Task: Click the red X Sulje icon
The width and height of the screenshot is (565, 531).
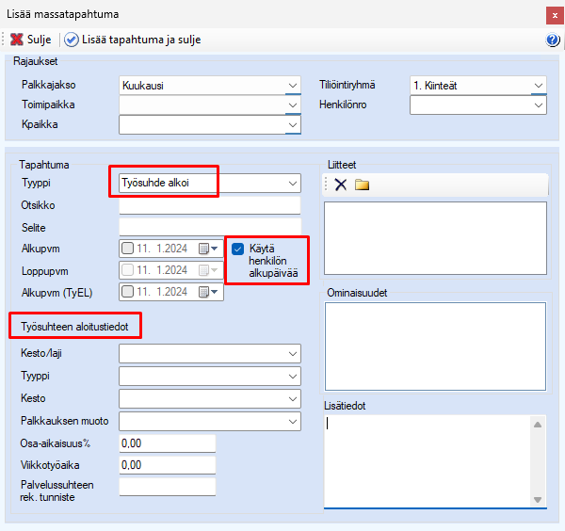Action: (16, 40)
